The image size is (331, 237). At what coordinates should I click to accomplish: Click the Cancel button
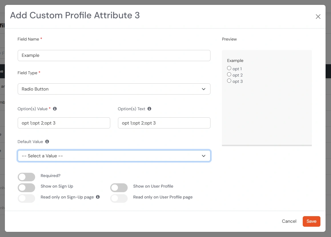click(x=289, y=221)
